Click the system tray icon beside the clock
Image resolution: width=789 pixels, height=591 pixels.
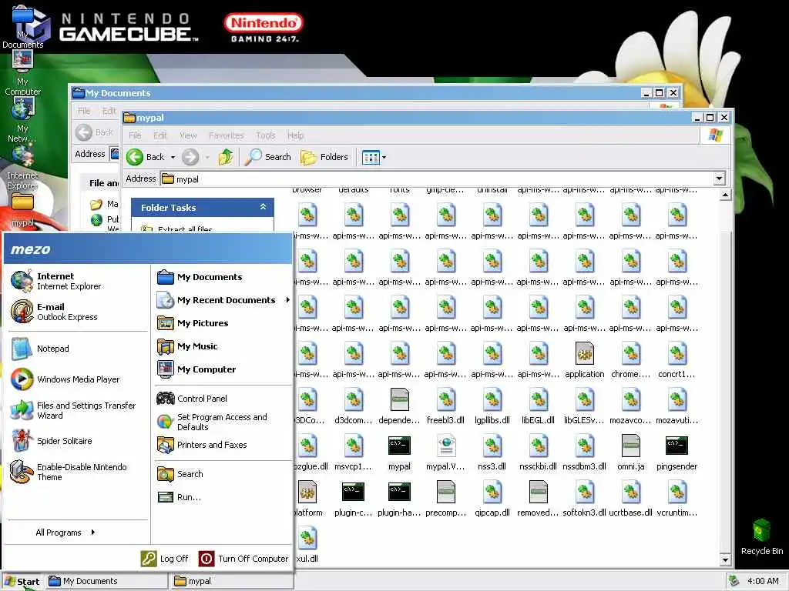[734, 581]
